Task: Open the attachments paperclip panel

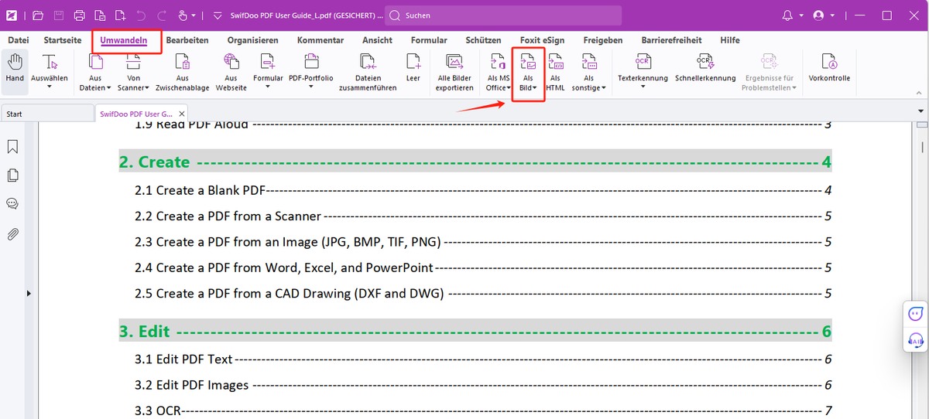Action: point(12,233)
